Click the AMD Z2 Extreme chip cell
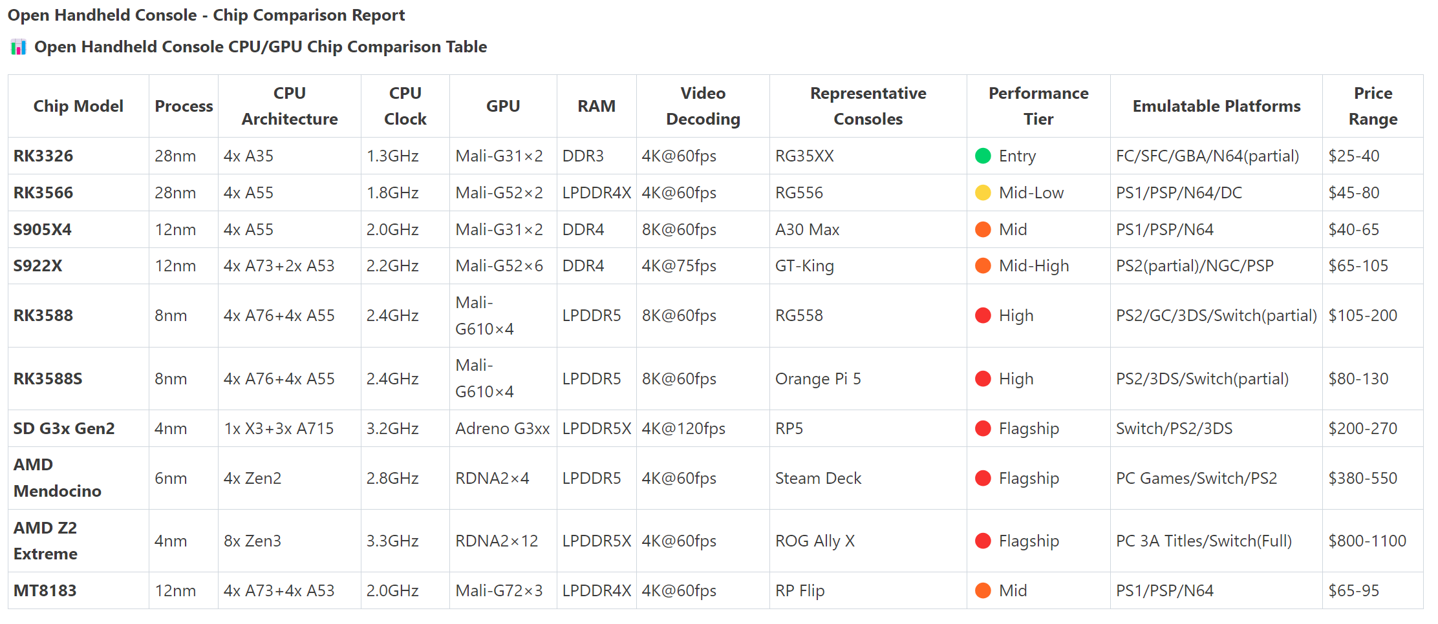 45,541
